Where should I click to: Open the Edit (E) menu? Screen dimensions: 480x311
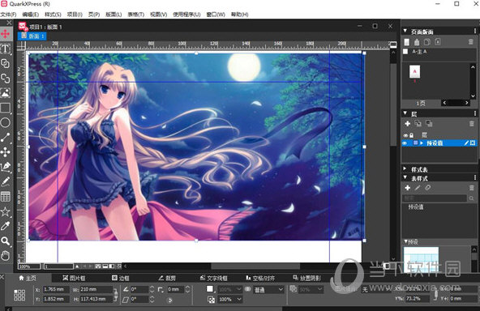click(x=30, y=15)
